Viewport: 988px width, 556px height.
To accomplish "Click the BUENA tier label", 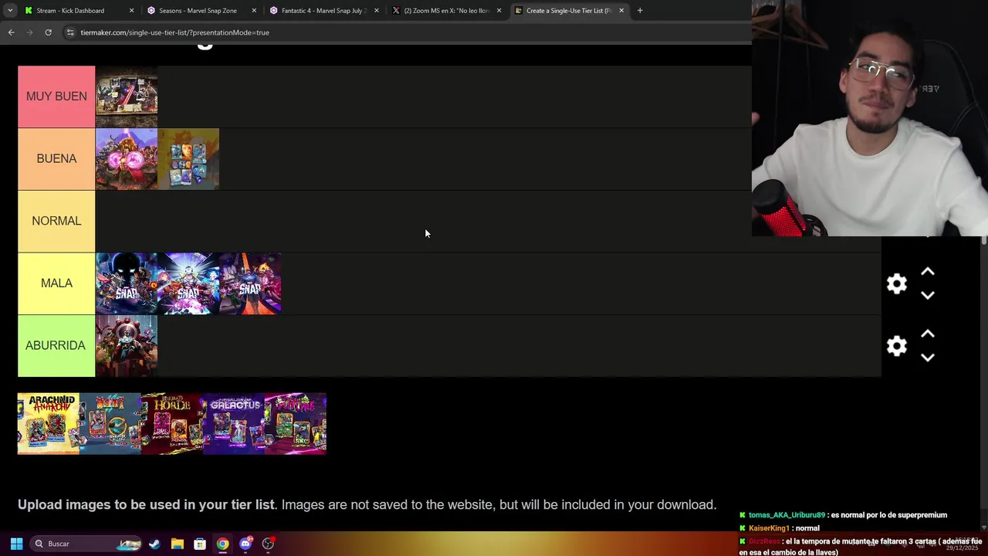I will (x=56, y=158).
